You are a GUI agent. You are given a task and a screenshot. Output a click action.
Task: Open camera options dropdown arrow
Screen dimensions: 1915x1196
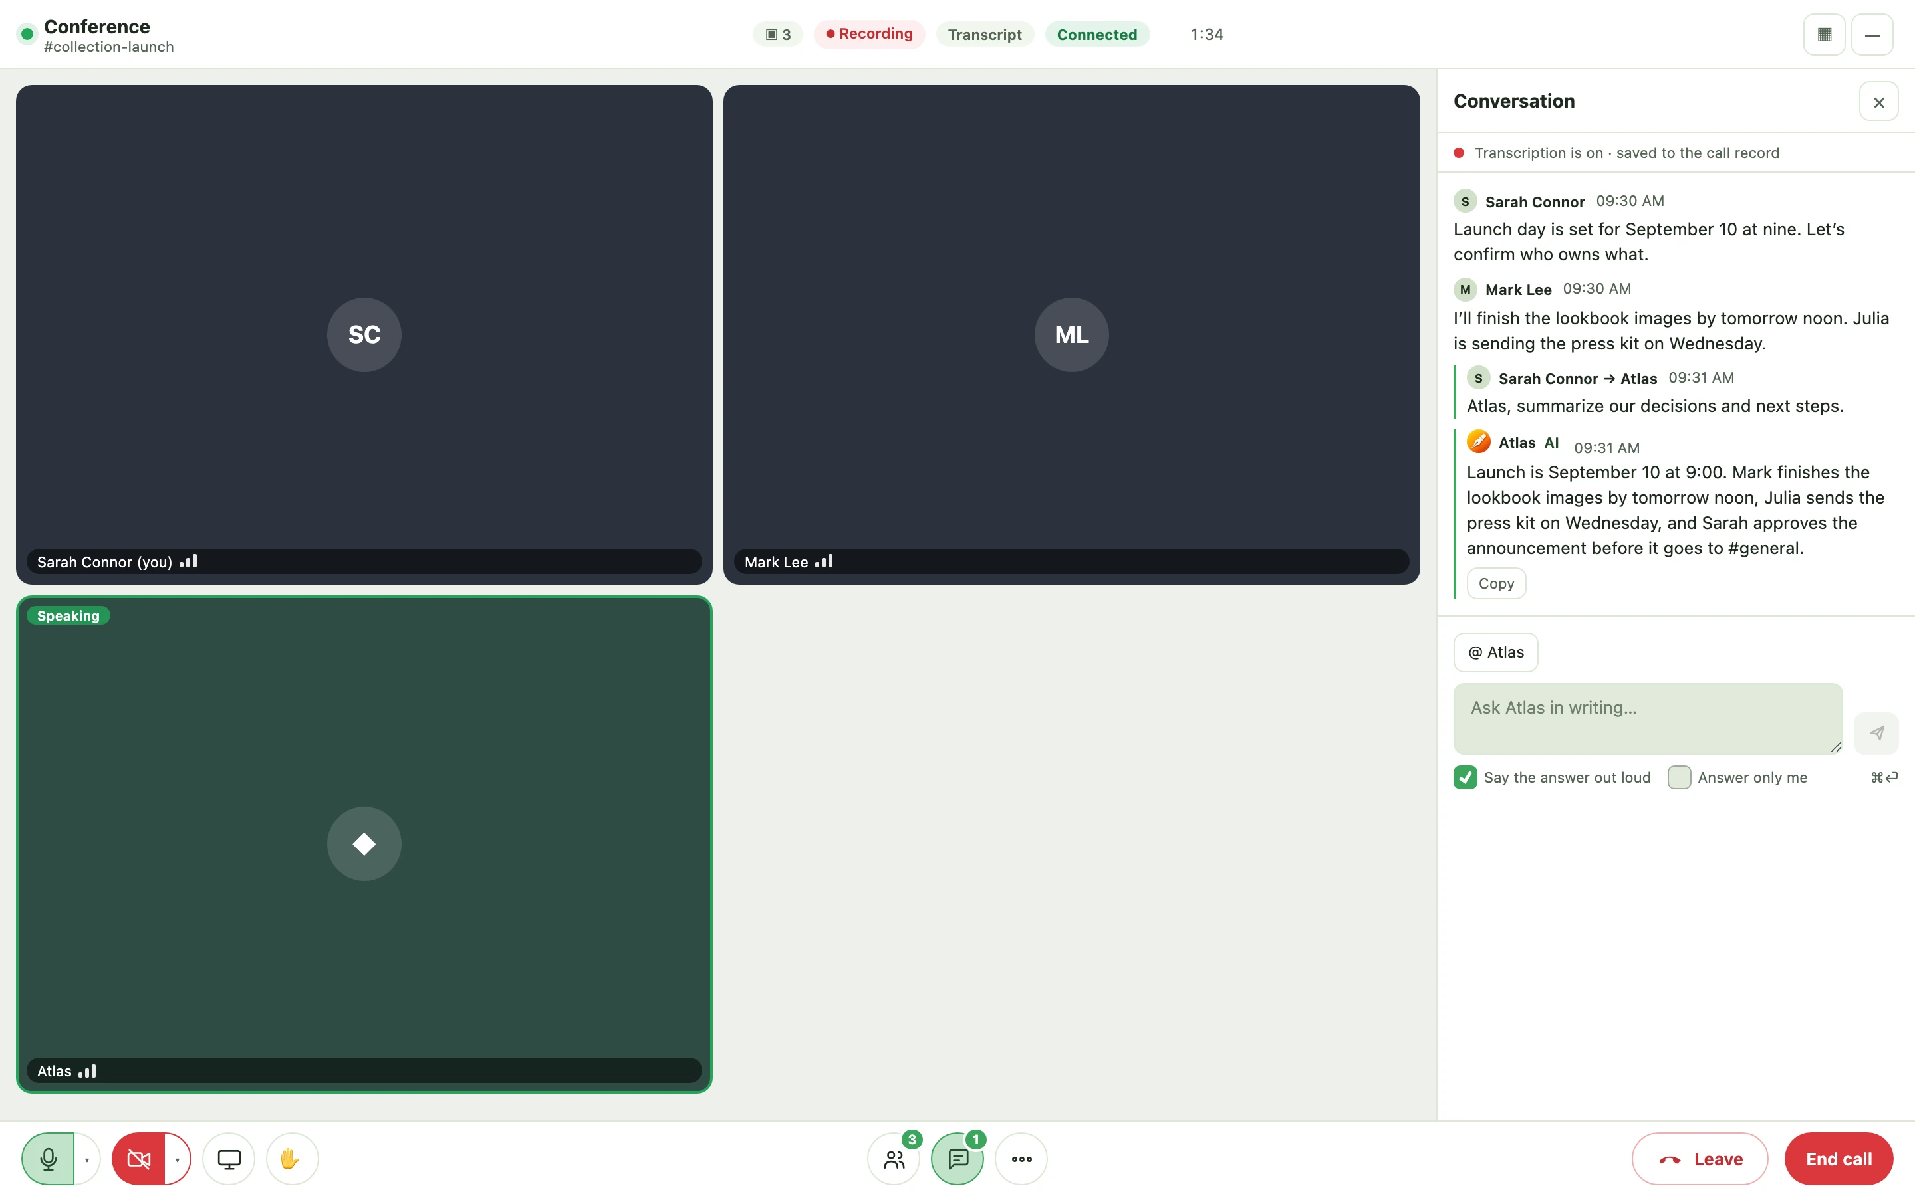coord(178,1159)
